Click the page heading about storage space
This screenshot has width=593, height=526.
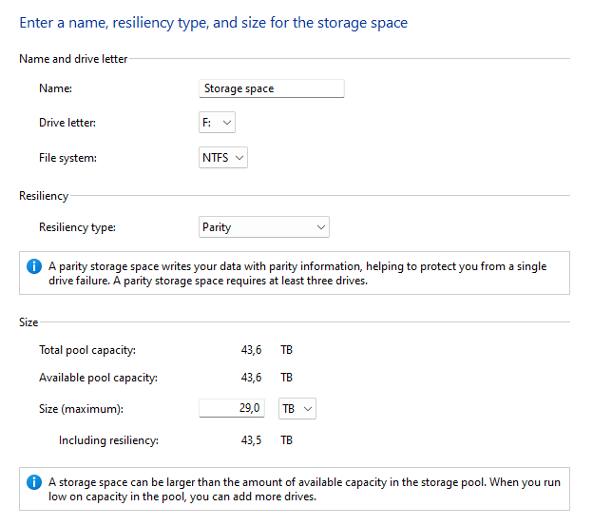coord(214,23)
